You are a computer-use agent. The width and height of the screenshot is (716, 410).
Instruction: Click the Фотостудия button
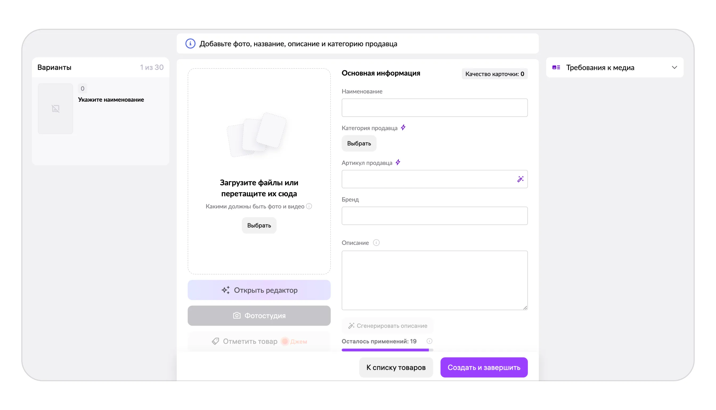coord(259,316)
